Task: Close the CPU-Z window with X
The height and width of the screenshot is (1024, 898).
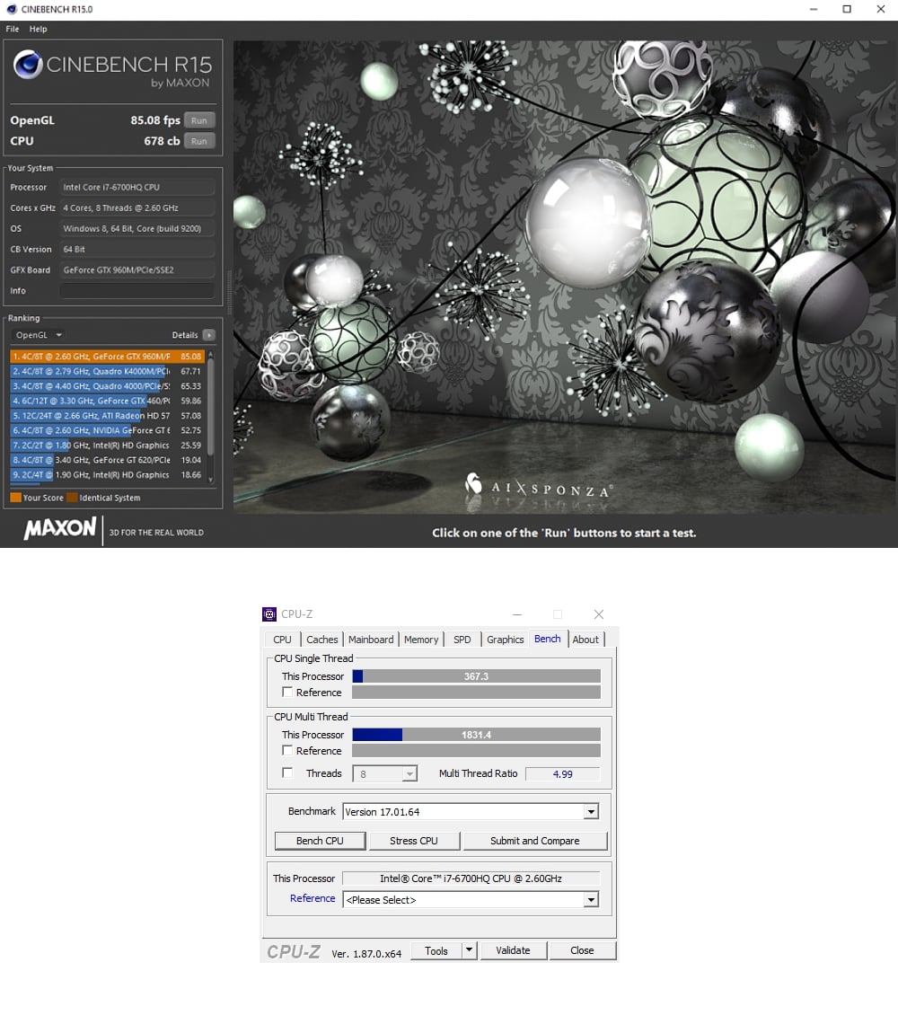Action: (x=599, y=614)
